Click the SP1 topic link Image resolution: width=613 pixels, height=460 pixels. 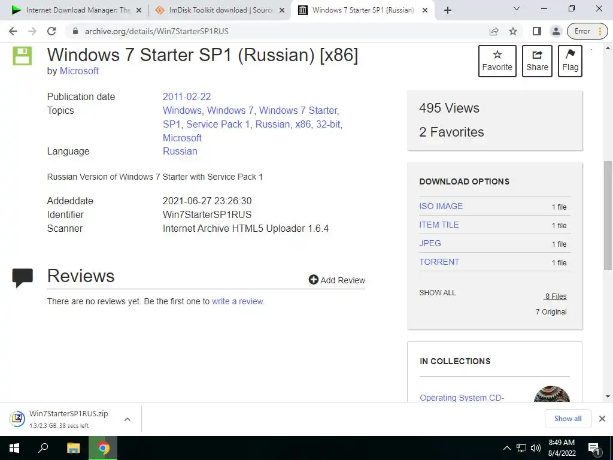point(171,124)
